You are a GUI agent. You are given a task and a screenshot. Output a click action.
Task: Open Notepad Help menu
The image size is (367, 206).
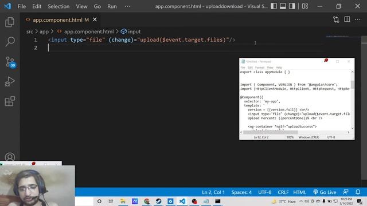click(279, 68)
